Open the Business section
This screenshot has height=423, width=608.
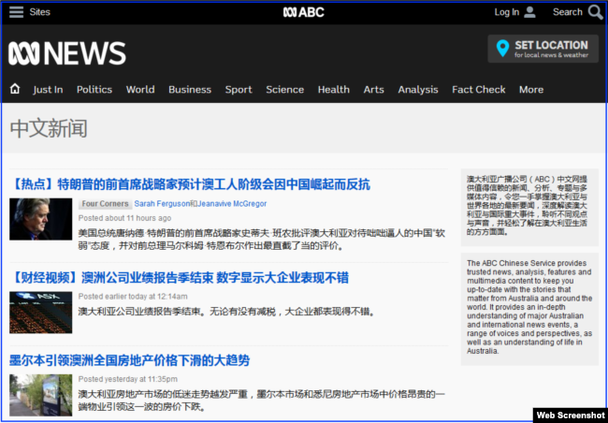[x=190, y=90]
